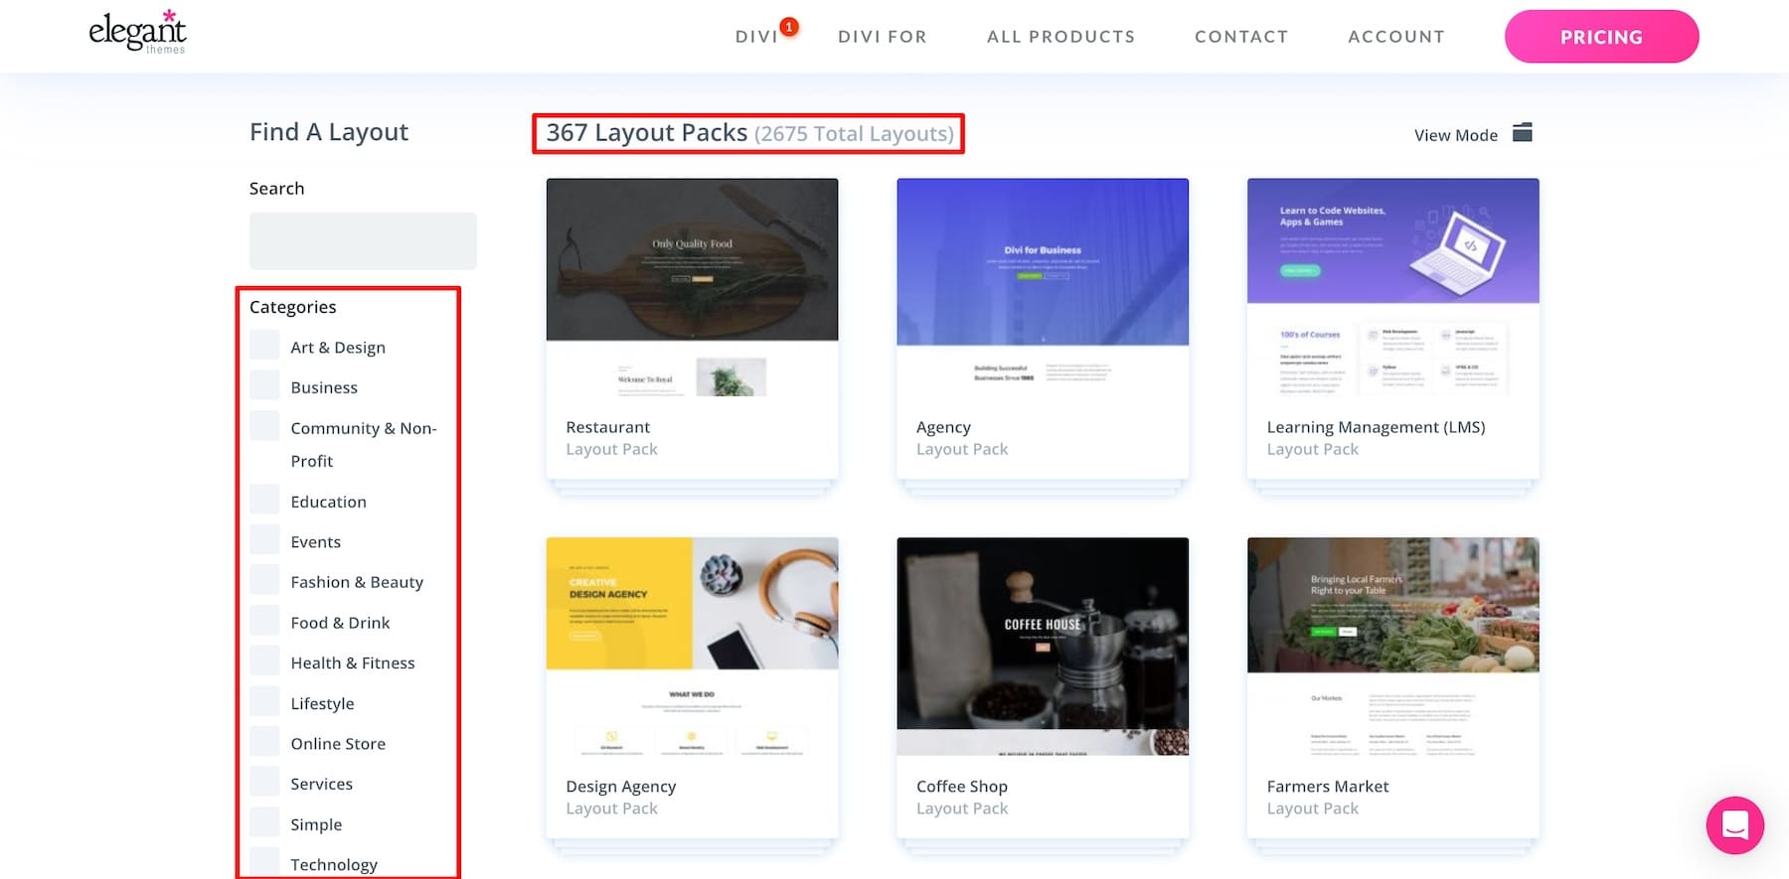Toggle the Food & Drink checkbox
Viewport: 1789px width, 879px height.
coord(264,620)
